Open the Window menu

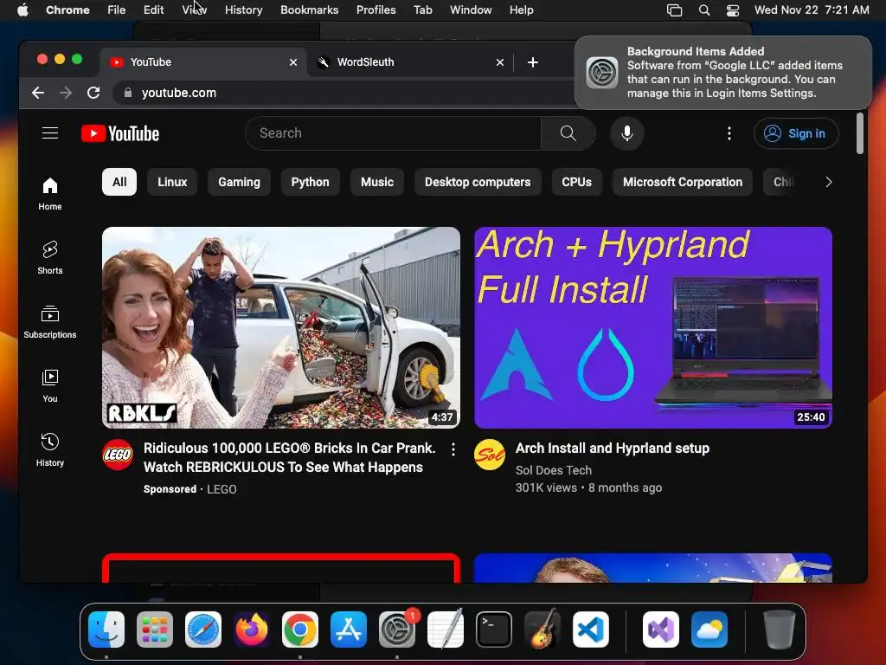471,10
